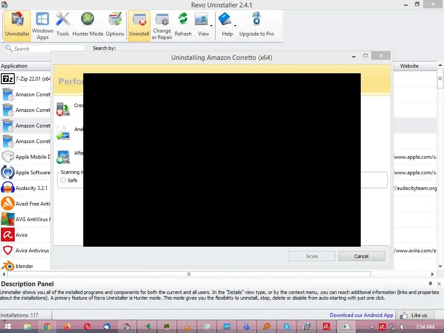Open Download our Android App link
The image size is (444, 333).
tap(361, 315)
